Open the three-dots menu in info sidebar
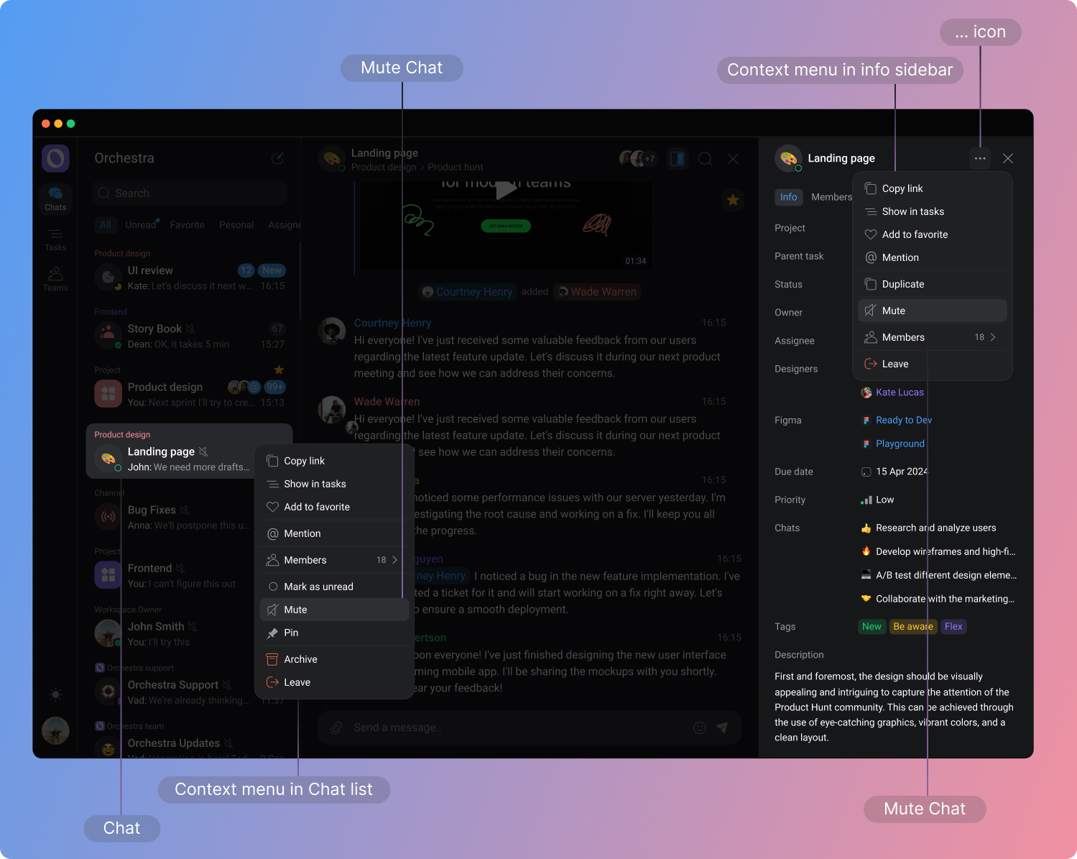Viewport: 1077px width, 859px height. pos(980,158)
